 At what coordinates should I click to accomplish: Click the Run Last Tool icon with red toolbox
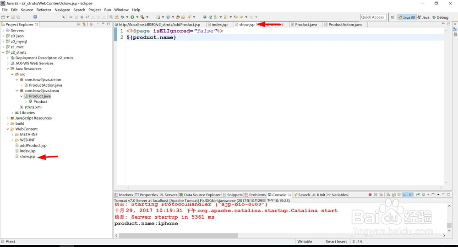tap(142, 17)
